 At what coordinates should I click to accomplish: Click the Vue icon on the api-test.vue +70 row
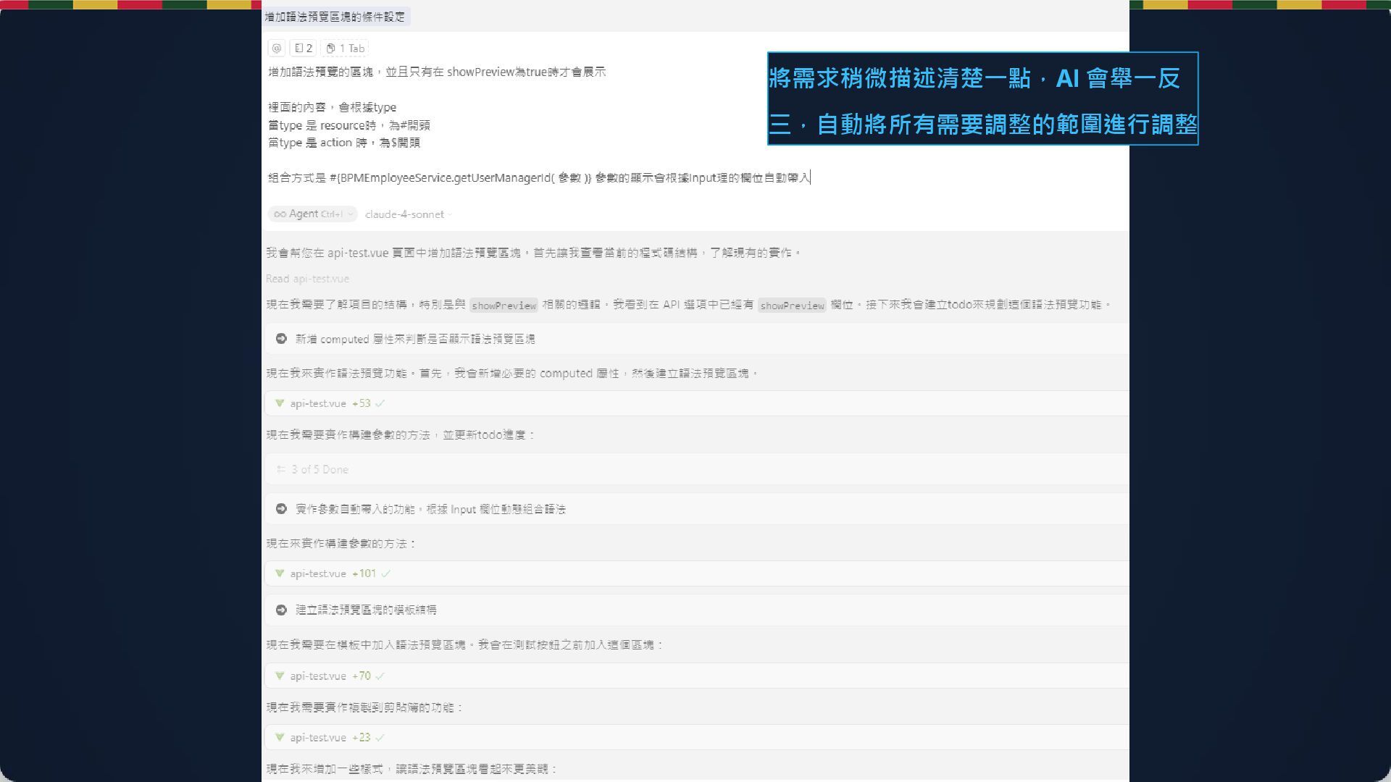(280, 676)
